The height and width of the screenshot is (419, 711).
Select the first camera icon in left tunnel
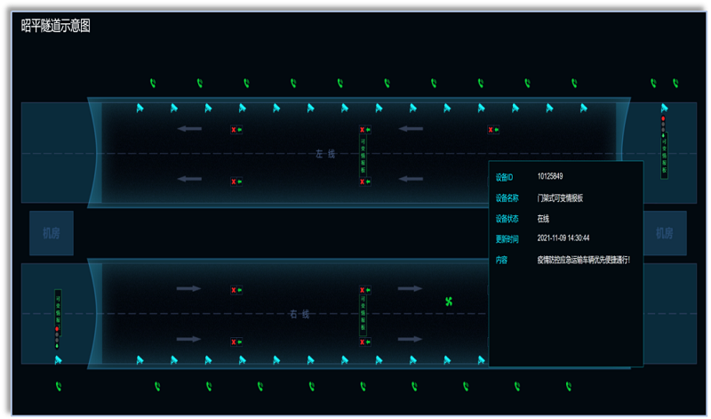coord(140,109)
